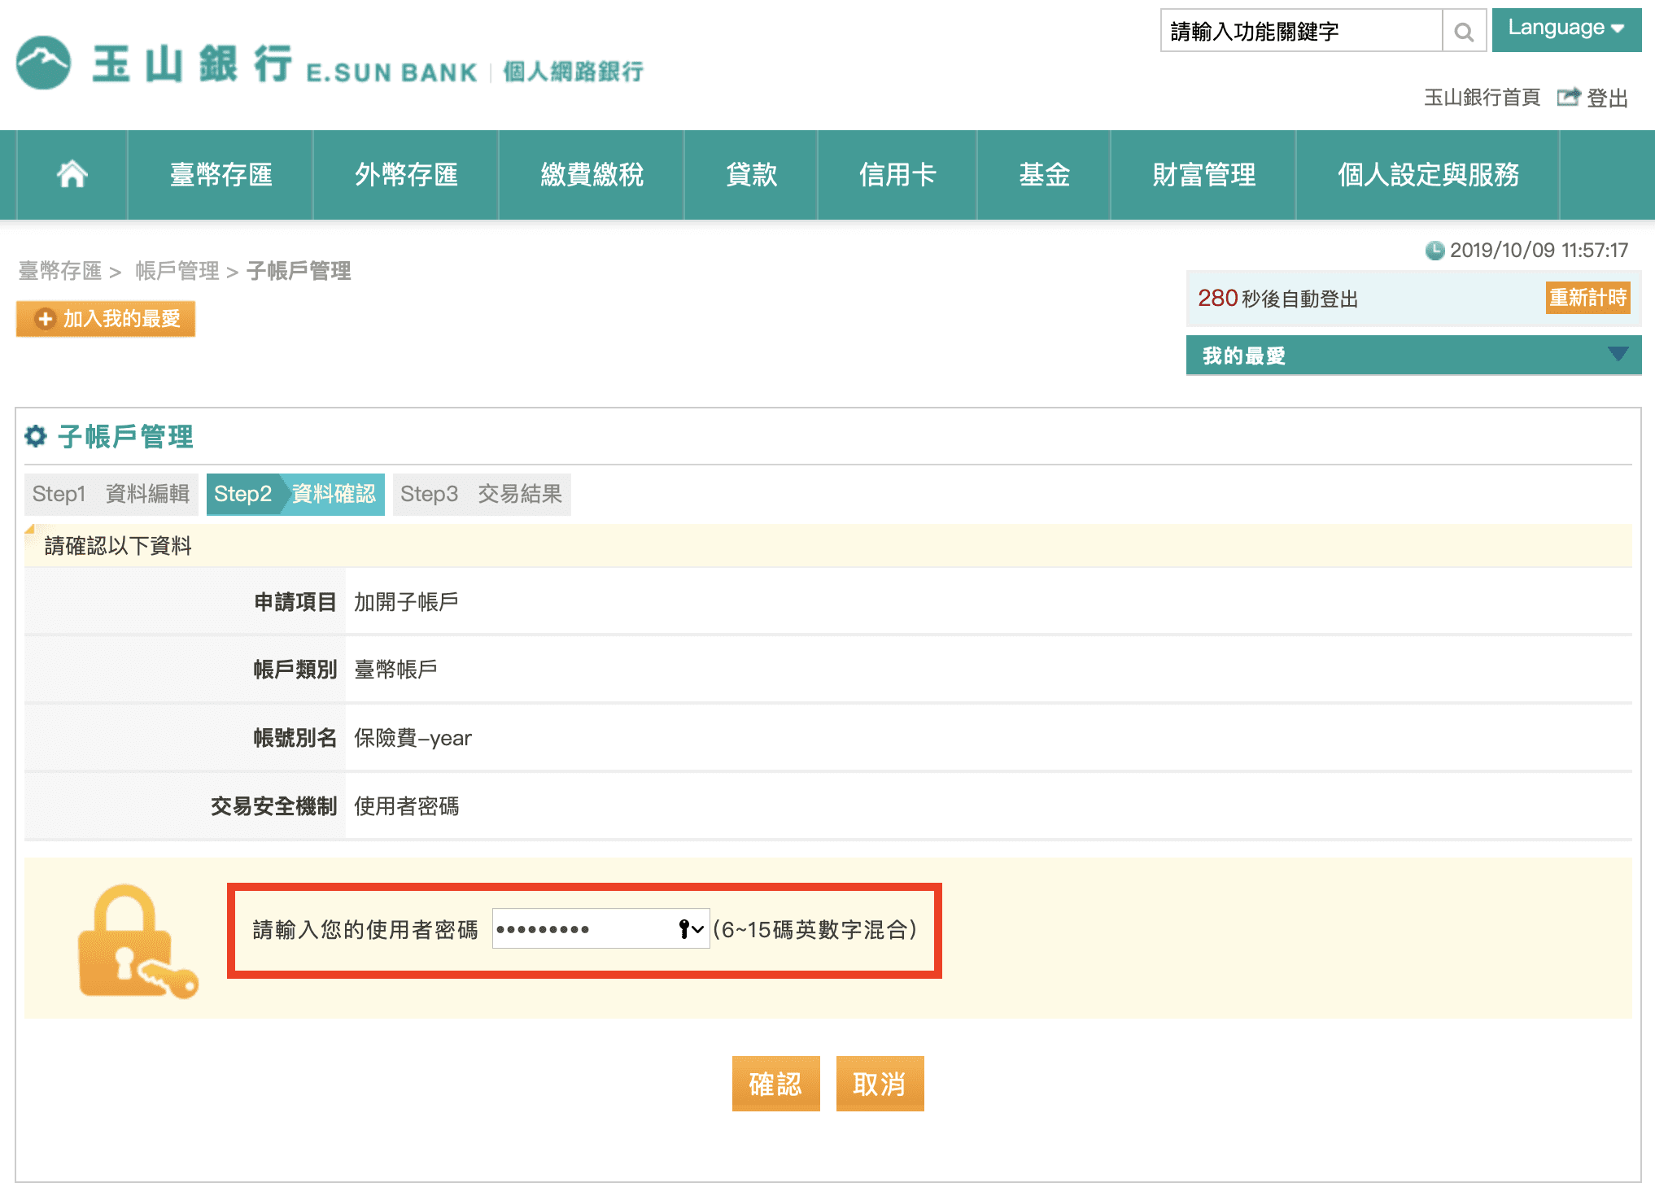Expand the 我的最愛 panel
Screen dimensions: 1655x1196
click(1413, 355)
